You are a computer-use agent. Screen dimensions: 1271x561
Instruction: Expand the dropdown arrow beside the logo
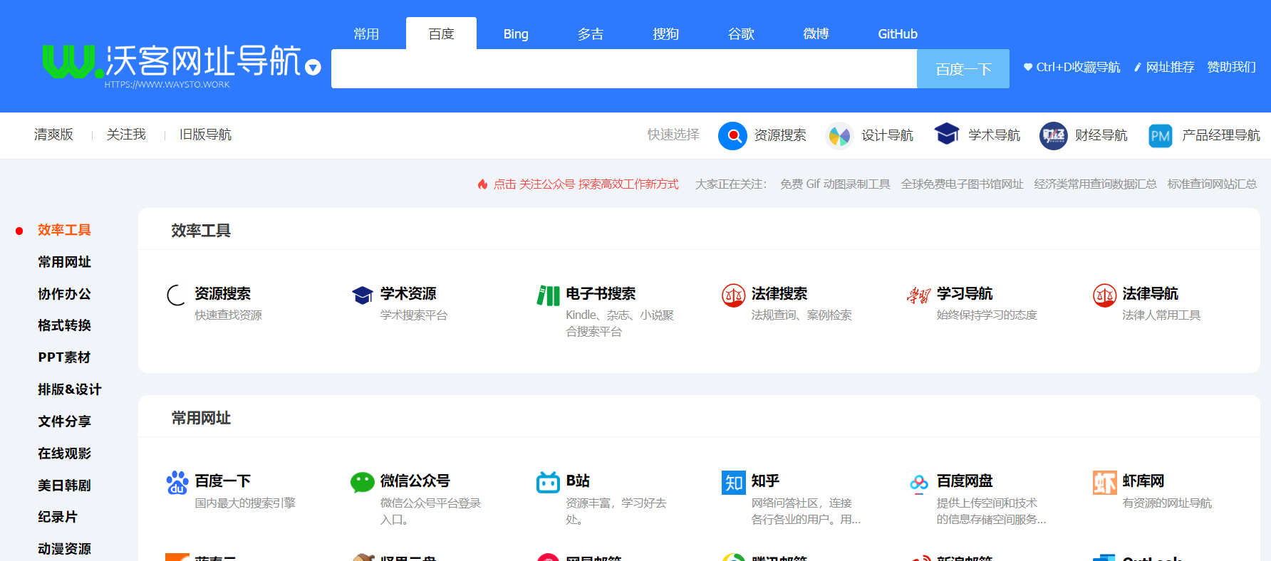point(313,68)
